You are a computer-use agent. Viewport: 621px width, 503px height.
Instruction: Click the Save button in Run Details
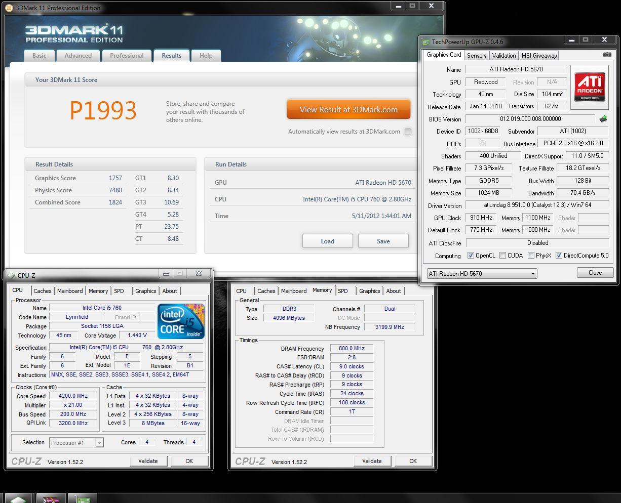(x=383, y=241)
